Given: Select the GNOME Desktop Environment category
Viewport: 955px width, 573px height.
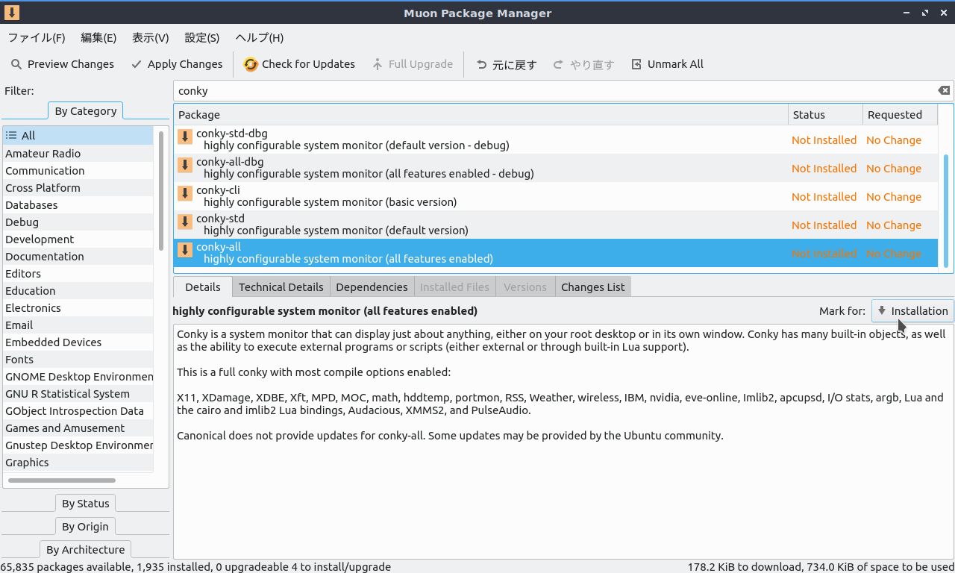Looking at the screenshot, I should (78, 376).
